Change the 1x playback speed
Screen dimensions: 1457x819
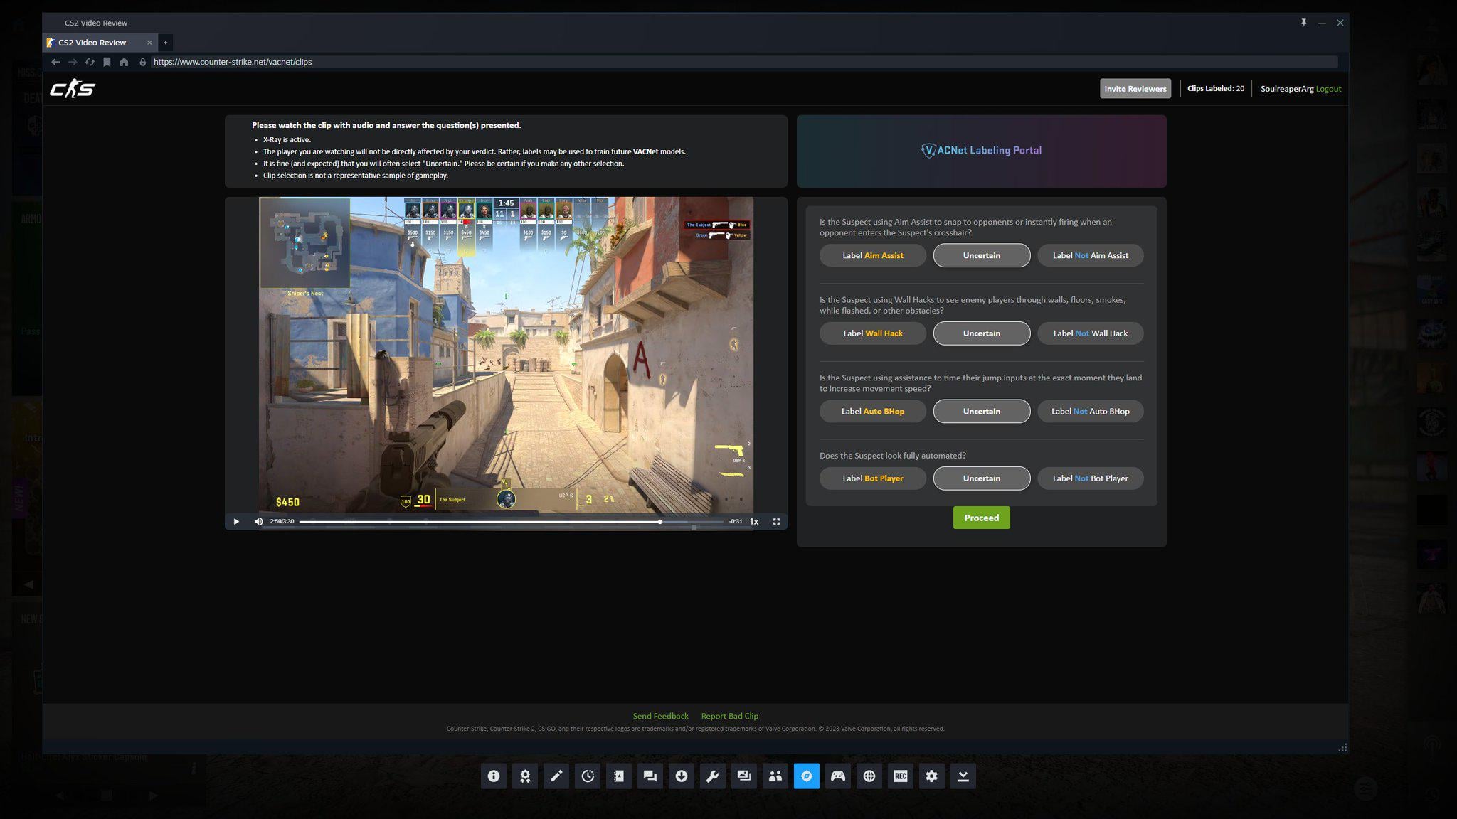click(x=754, y=522)
